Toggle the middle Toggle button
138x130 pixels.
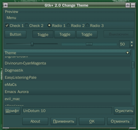coord(65,34)
